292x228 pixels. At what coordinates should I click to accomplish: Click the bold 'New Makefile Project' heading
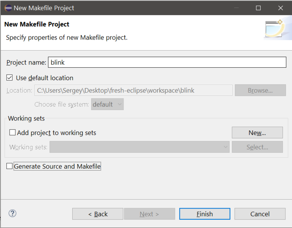click(36, 24)
